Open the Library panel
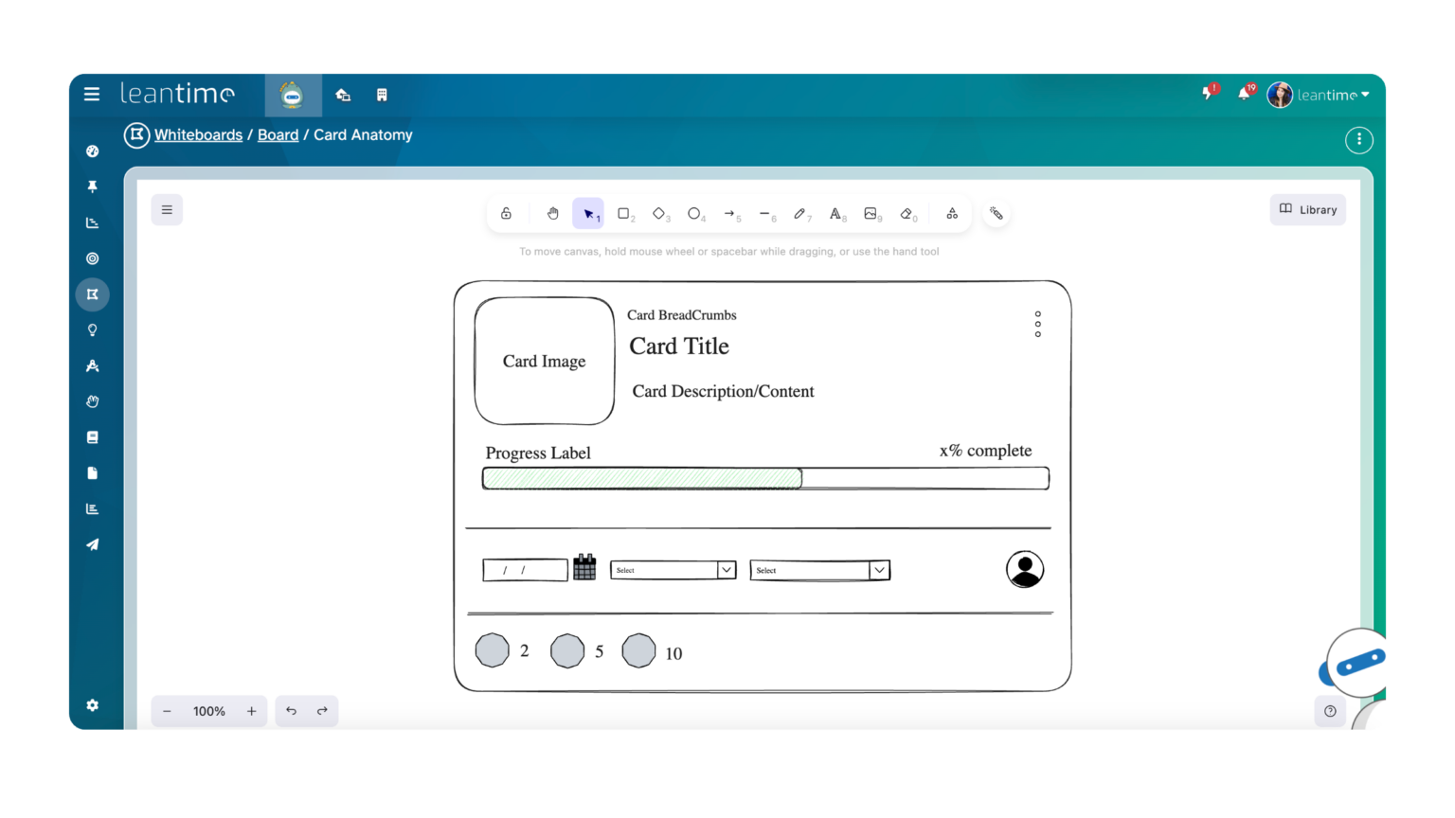The width and height of the screenshot is (1455, 818). (x=1307, y=209)
